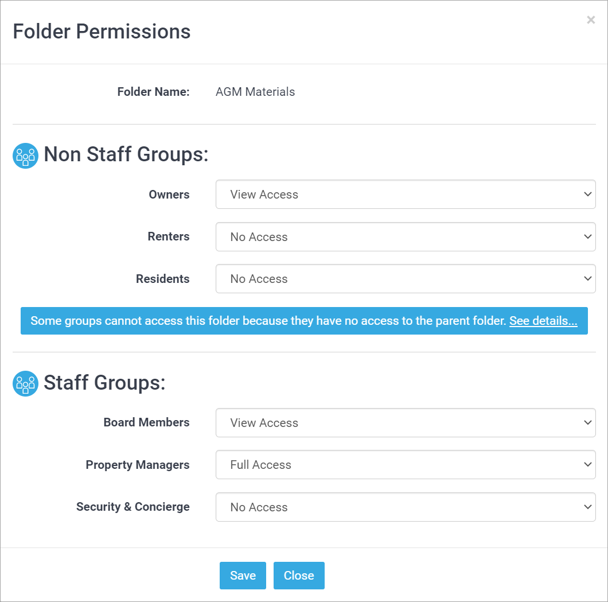The height and width of the screenshot is (602, 608).
Task: Open the Renters access dropdown
Action: click(x=406, y=236)
